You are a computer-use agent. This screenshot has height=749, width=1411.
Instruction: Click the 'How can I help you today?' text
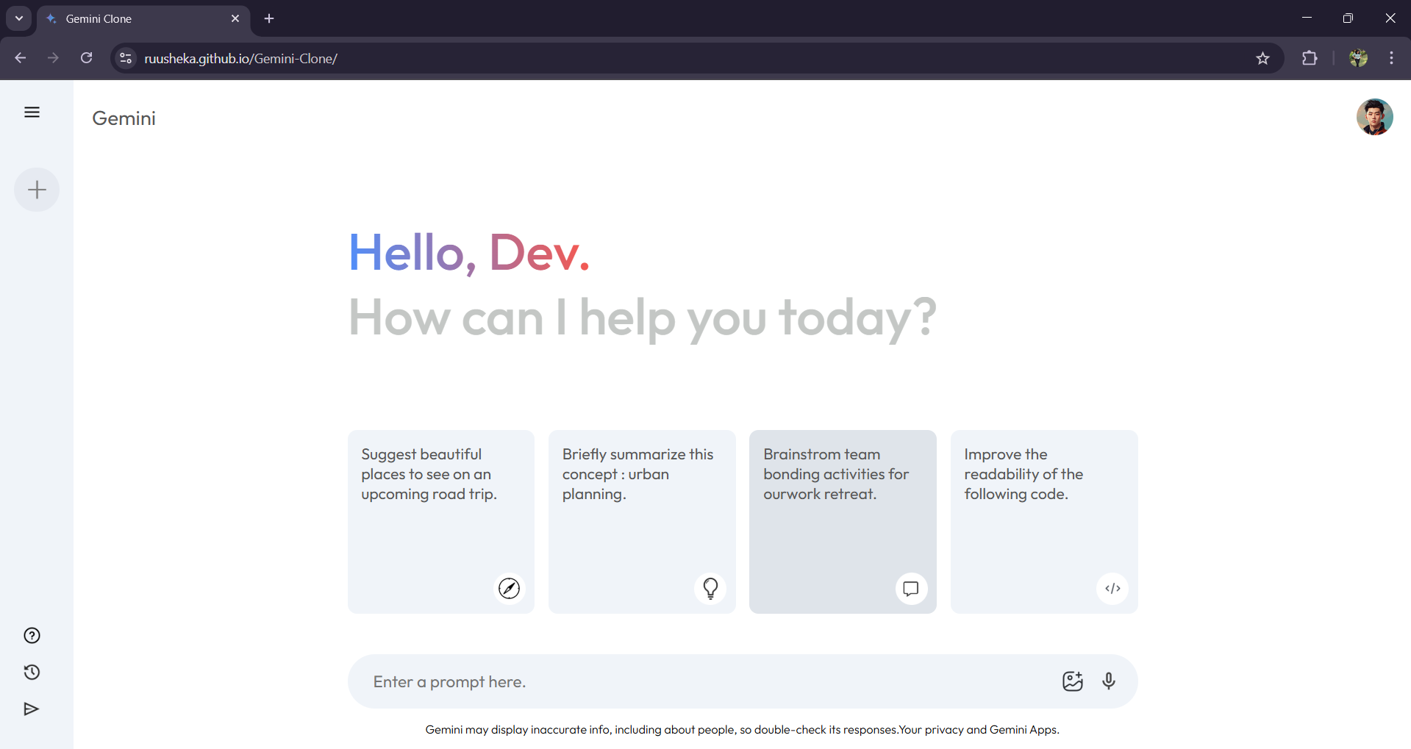point(643,318)
